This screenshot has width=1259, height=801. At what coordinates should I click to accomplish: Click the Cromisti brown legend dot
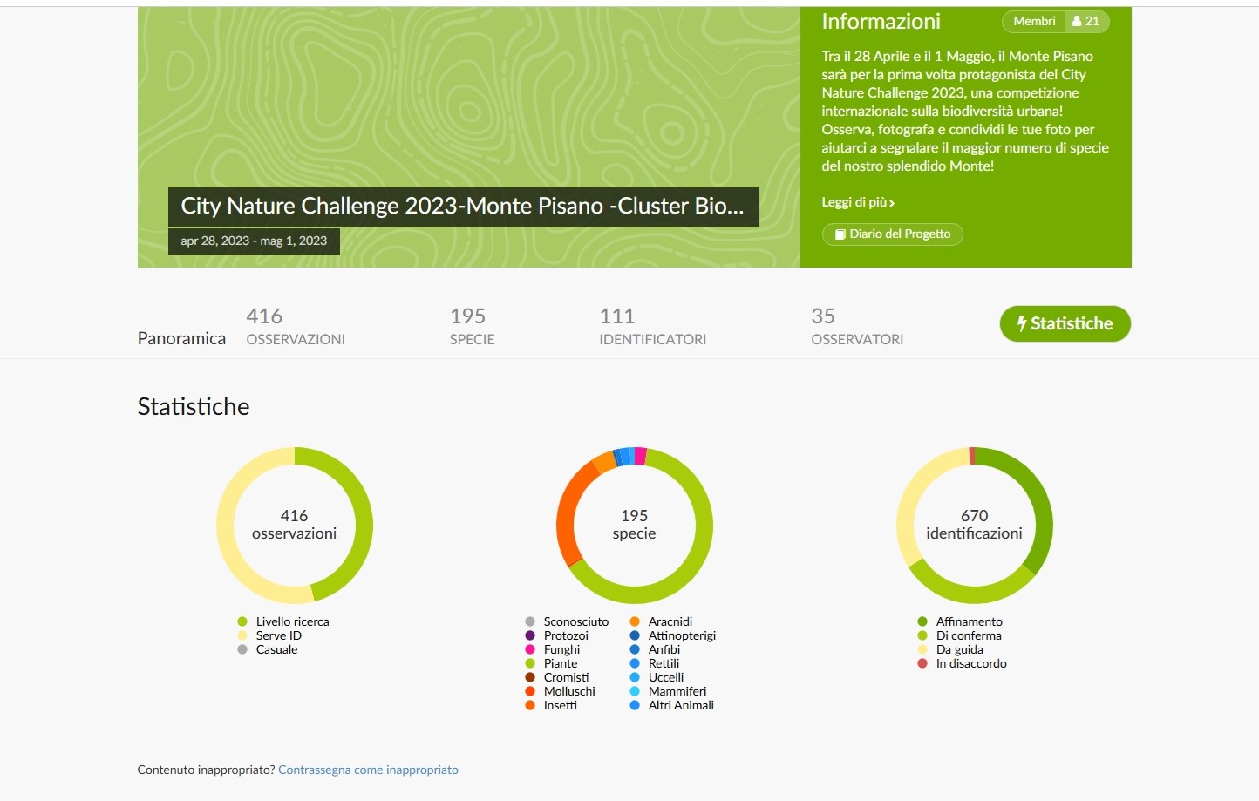[x=530, y=677]
